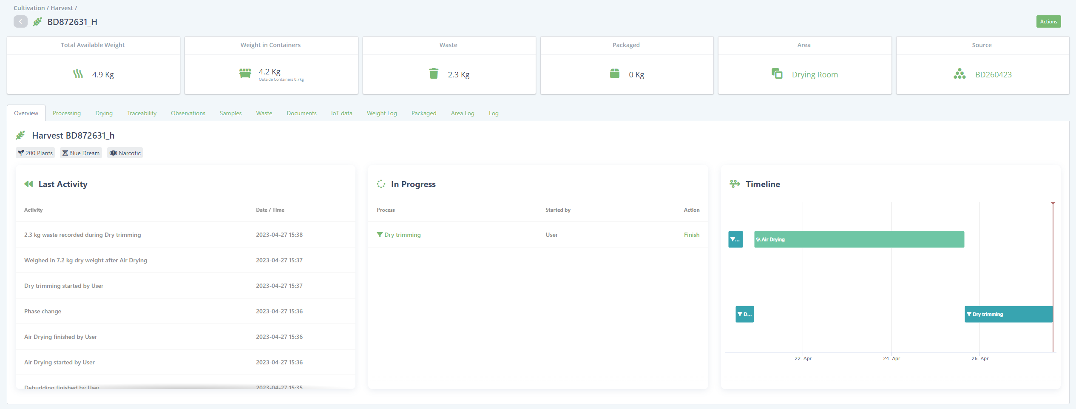
Task: Open the Traceability tab
Action: click(142, 113)
